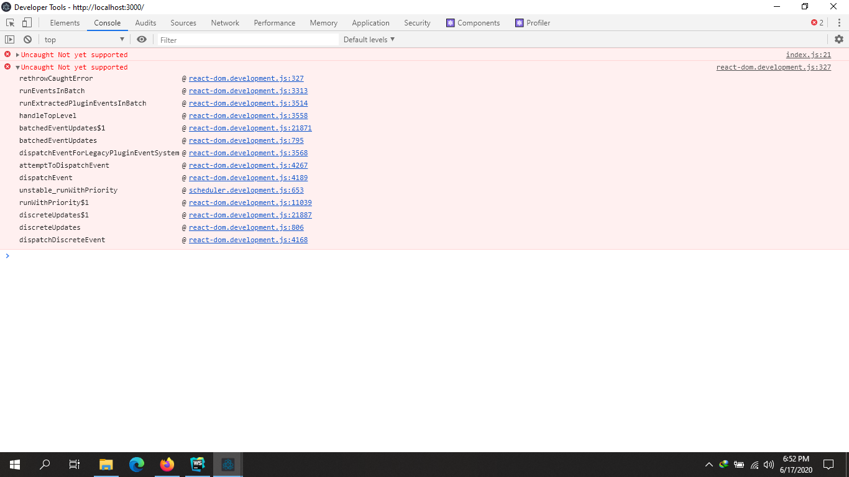The width and height of the screenshot is (849, 477).
Task: Open react-dom.development.js:11039 link
Action: tap(250, 202)
